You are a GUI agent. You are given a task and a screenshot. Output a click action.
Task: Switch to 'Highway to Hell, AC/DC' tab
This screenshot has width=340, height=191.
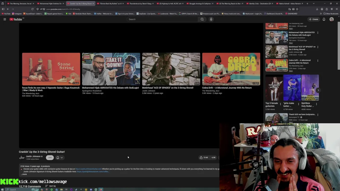(170, 3)
